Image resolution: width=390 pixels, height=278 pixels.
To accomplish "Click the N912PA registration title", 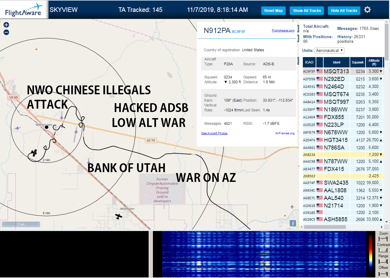I will coord(217,30).
